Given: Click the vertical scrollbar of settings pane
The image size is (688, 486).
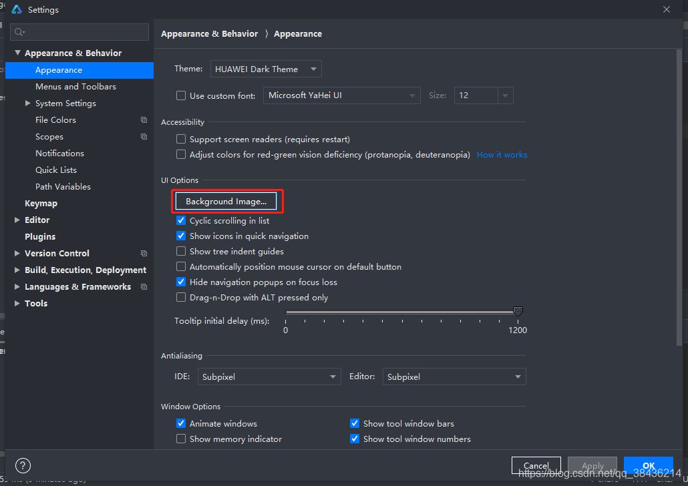Looking at the screenshot, I should coord(679,198).
